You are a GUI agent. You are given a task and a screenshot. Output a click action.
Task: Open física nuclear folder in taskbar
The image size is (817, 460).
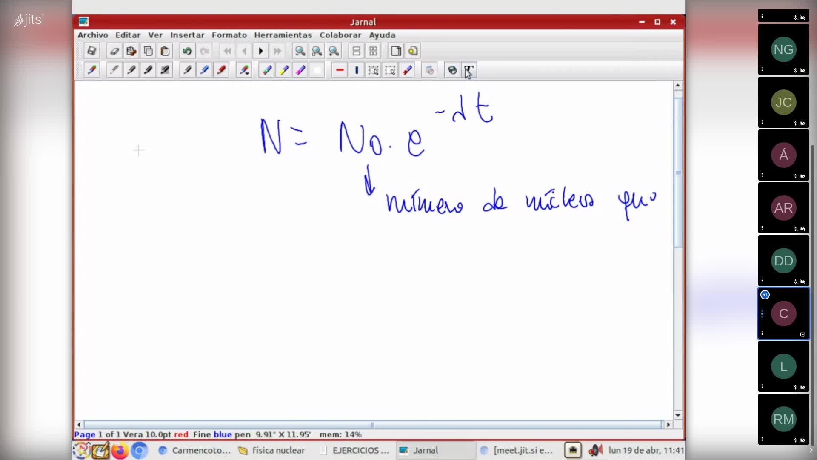272,450
